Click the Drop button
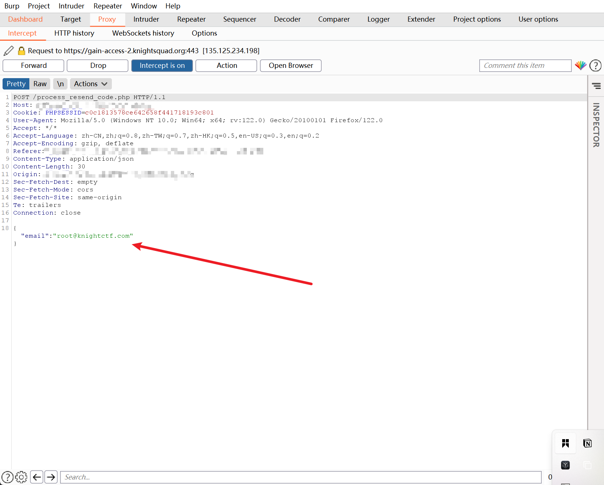 click(x=98, y=66)
